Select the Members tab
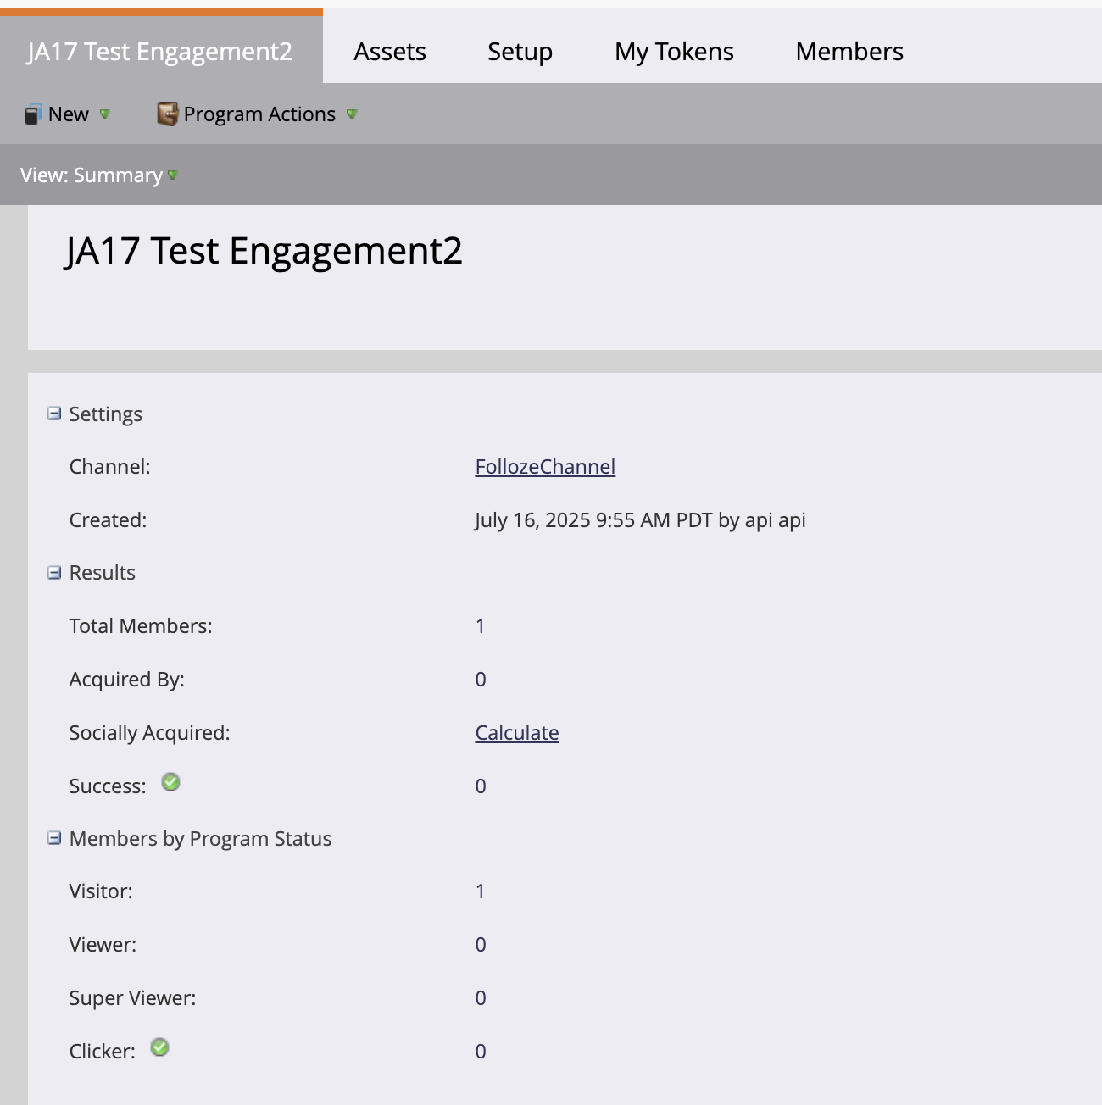Screen dimensions: 1102x1105 point(849,52)
